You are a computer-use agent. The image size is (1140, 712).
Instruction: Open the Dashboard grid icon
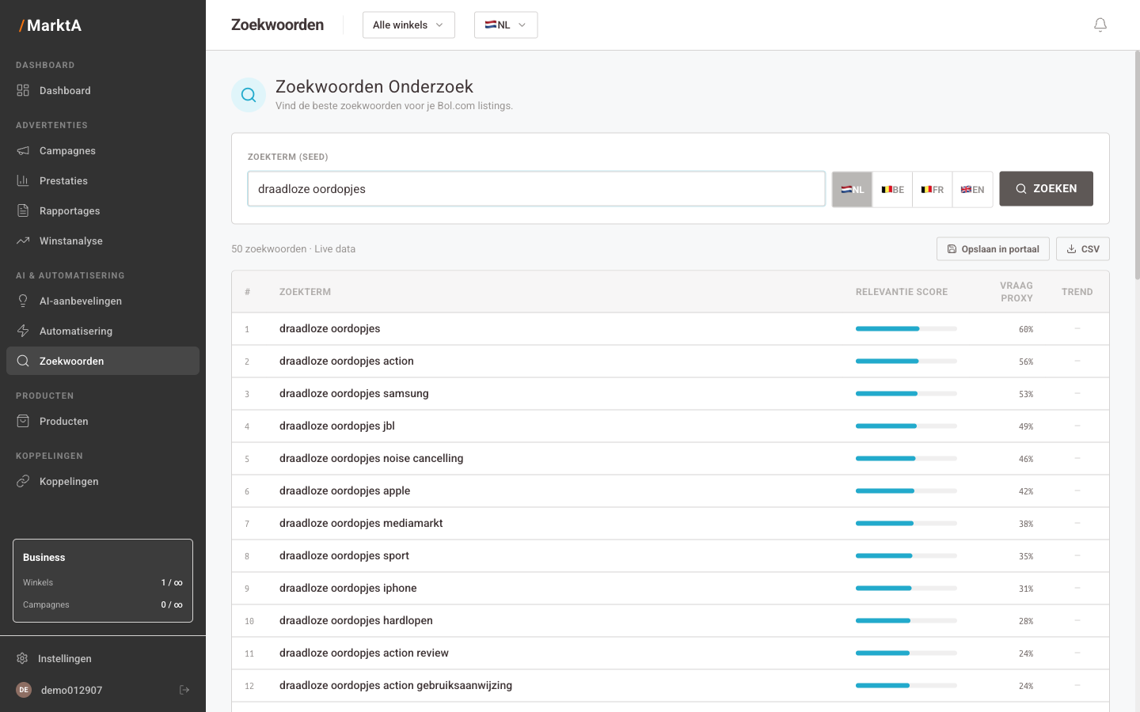23,90
